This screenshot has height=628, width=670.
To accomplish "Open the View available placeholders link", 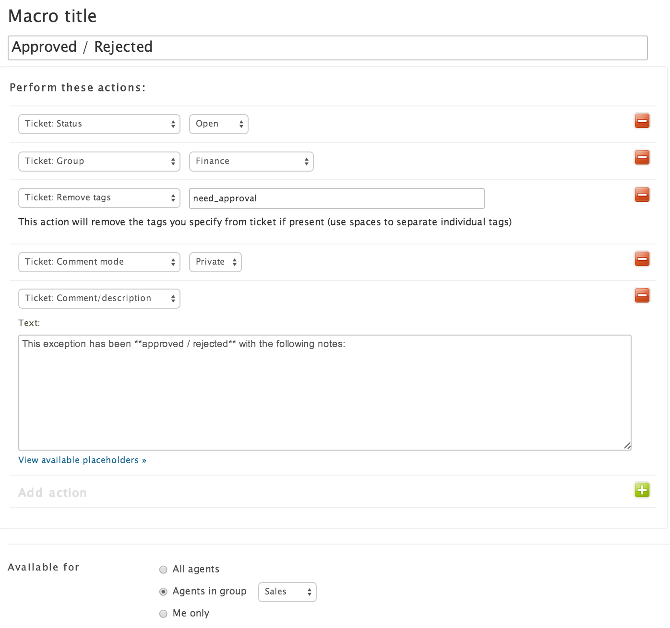I will [82, 460].
